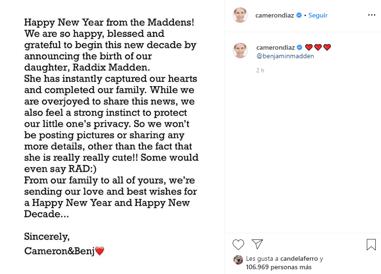Open the three-dot options menu

pos(371,15)
